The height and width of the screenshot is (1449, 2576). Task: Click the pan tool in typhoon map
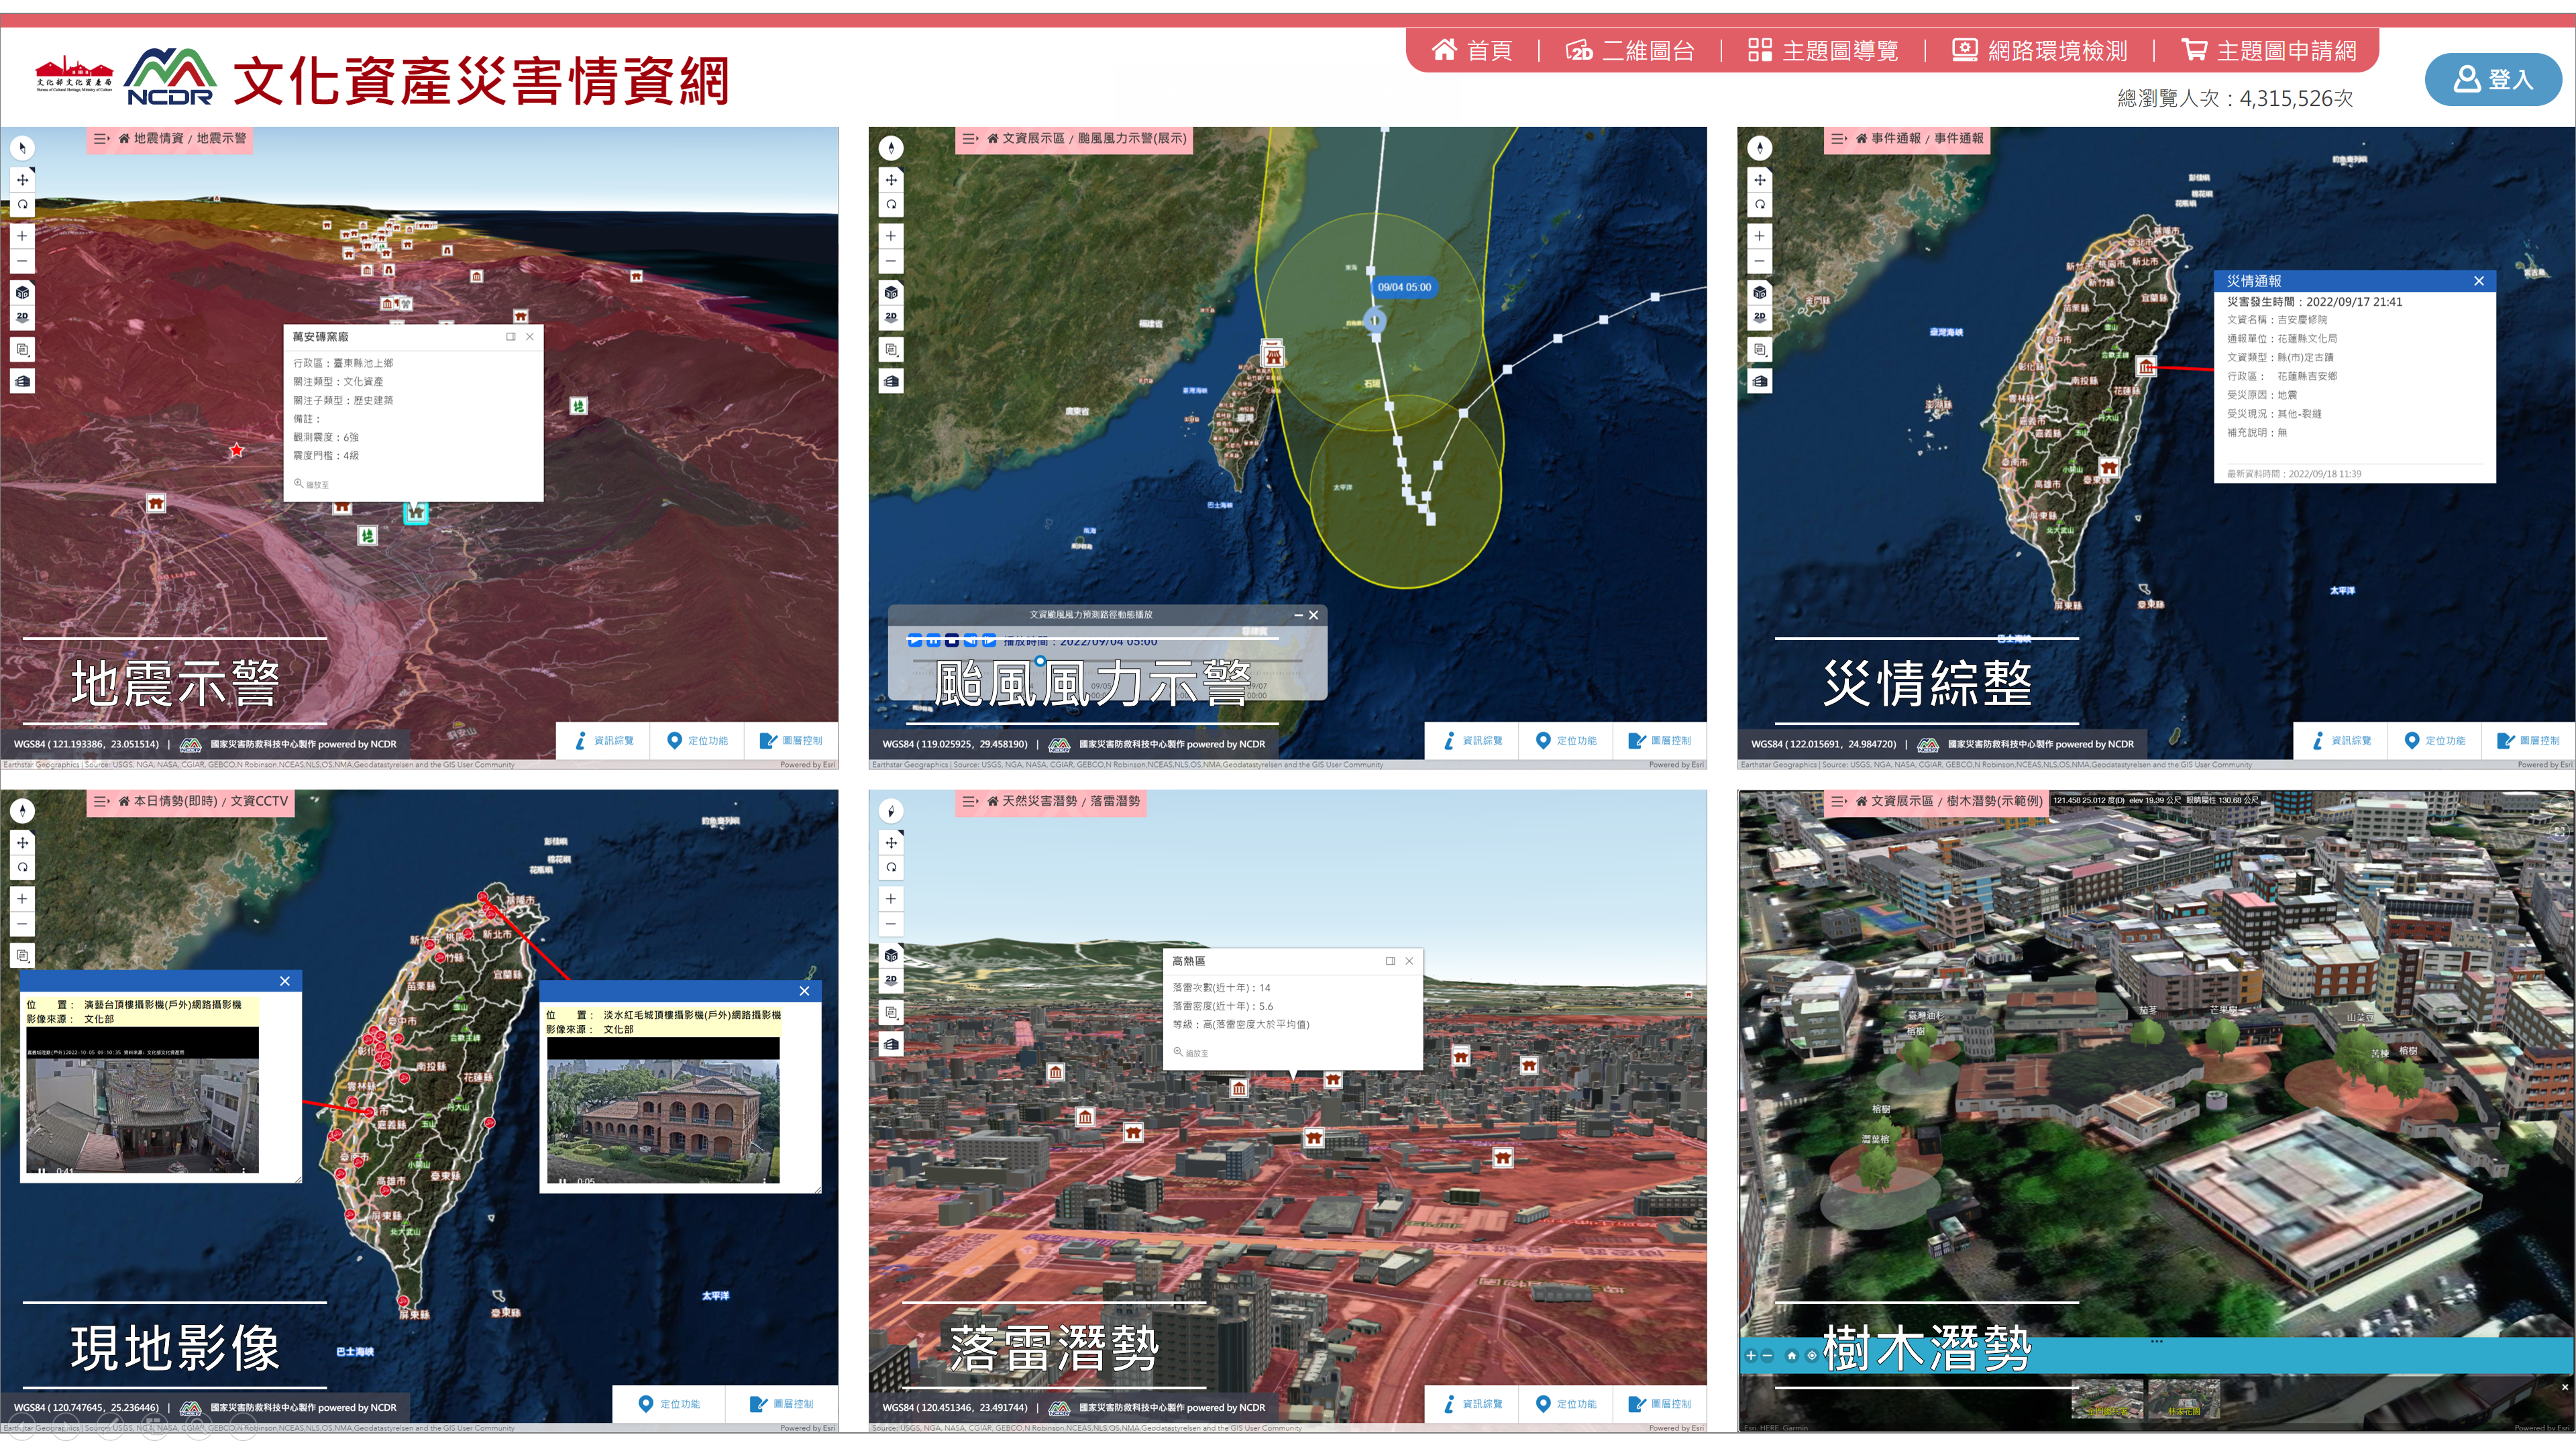pyautogui.click(x=891, y=180)
